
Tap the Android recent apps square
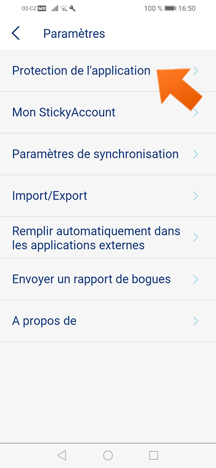pos(153,455)
